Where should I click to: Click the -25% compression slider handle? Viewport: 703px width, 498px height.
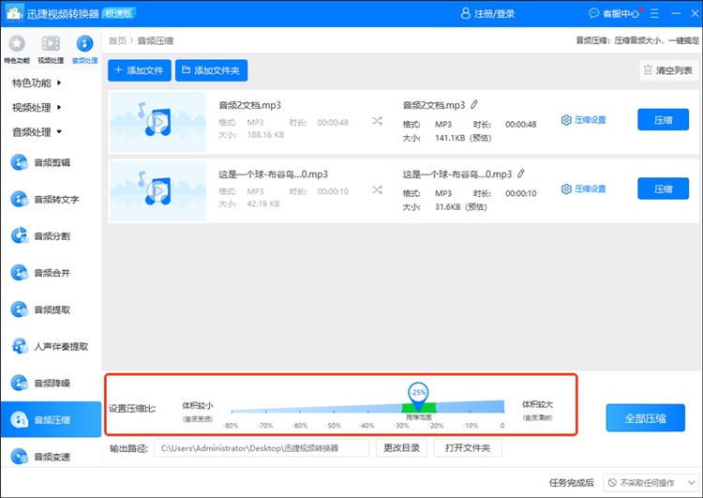pyautogui.click(x=418, y=395)
